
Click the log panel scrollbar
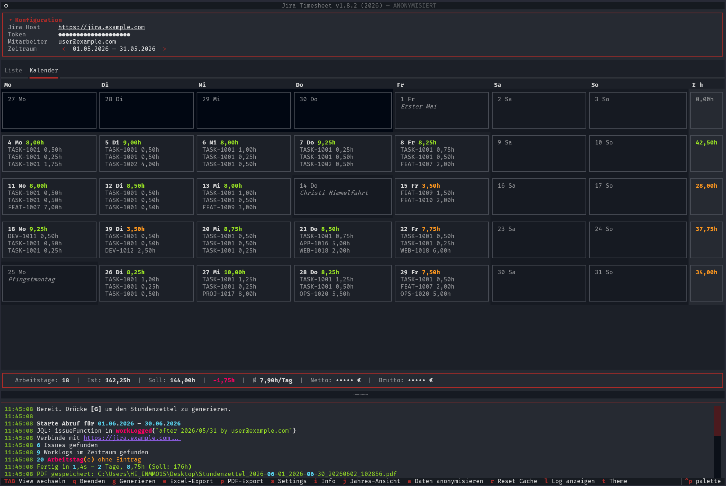point(717,441)
